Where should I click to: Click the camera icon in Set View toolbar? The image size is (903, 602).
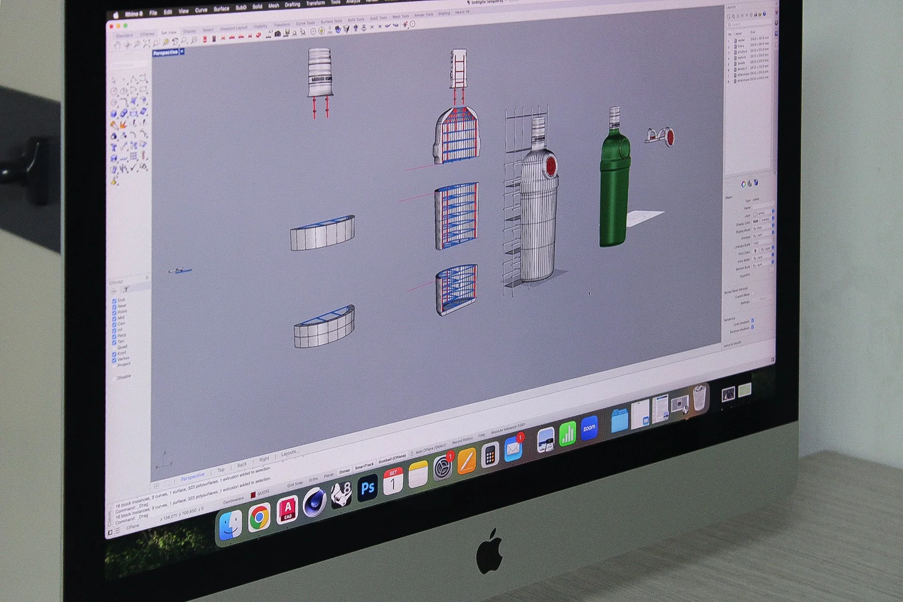click(x=277, y=33)
